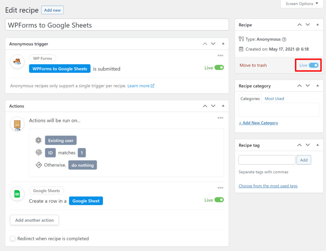Click the green Google Sheets icon

pos(17,194)
